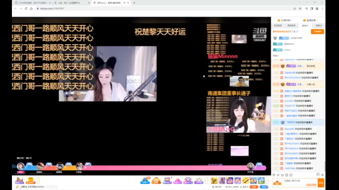339x190 pixels.
Task: Expand more gifts with arrow right of the gift list
Action: pyautogui.click(x=267, y=181)
